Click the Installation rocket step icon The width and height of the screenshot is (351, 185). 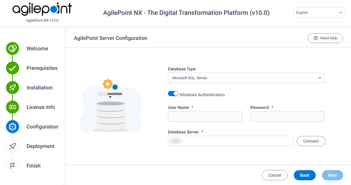pos(12,88)
